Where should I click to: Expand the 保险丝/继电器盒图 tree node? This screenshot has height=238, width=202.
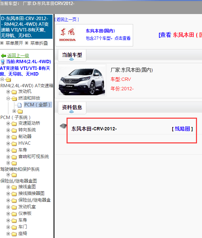click(8, 175)
